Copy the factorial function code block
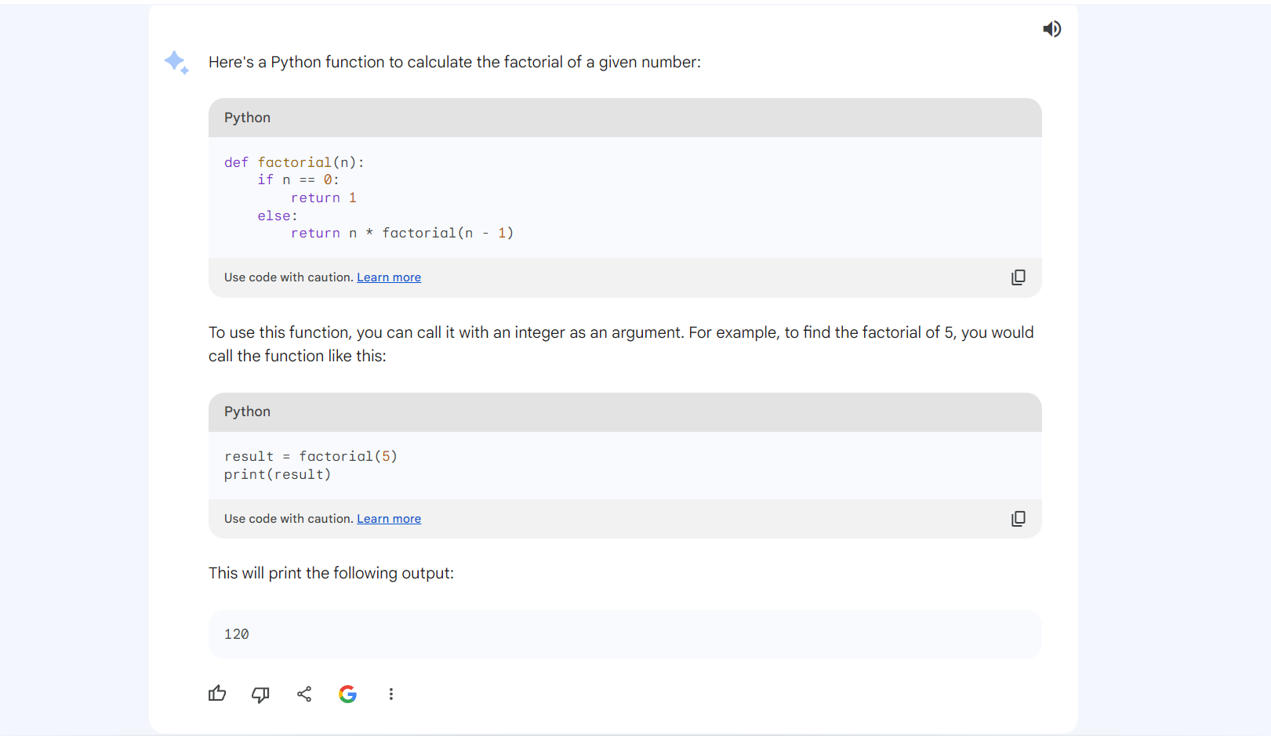Screen dimensions: 1271x736 [1018, 277]
